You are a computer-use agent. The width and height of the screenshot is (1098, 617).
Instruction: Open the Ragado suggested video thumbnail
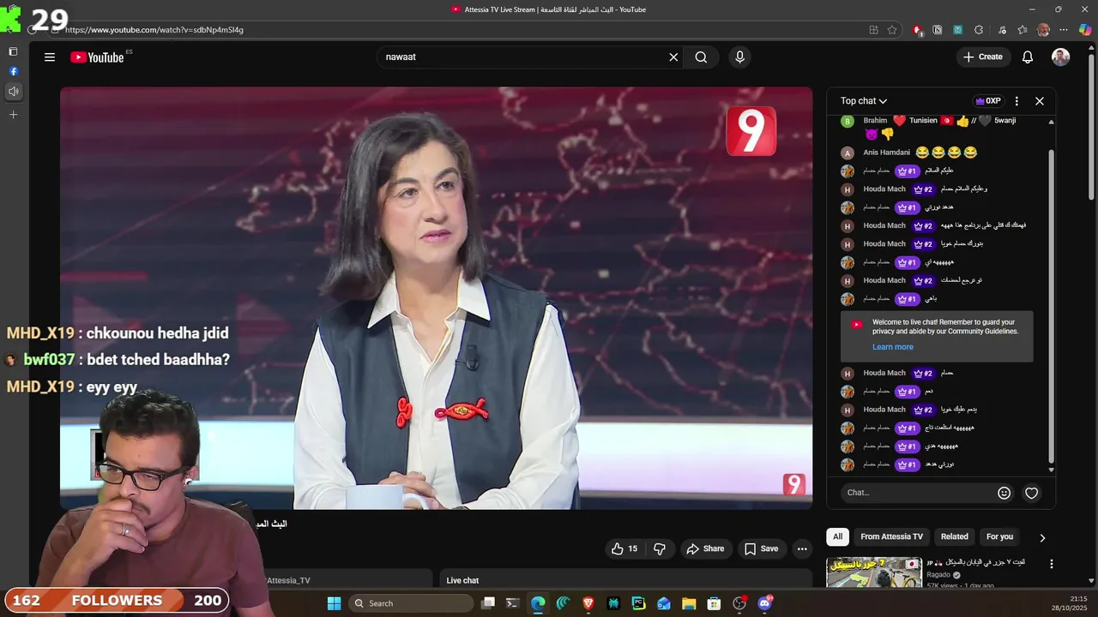(x=873, y=572)
